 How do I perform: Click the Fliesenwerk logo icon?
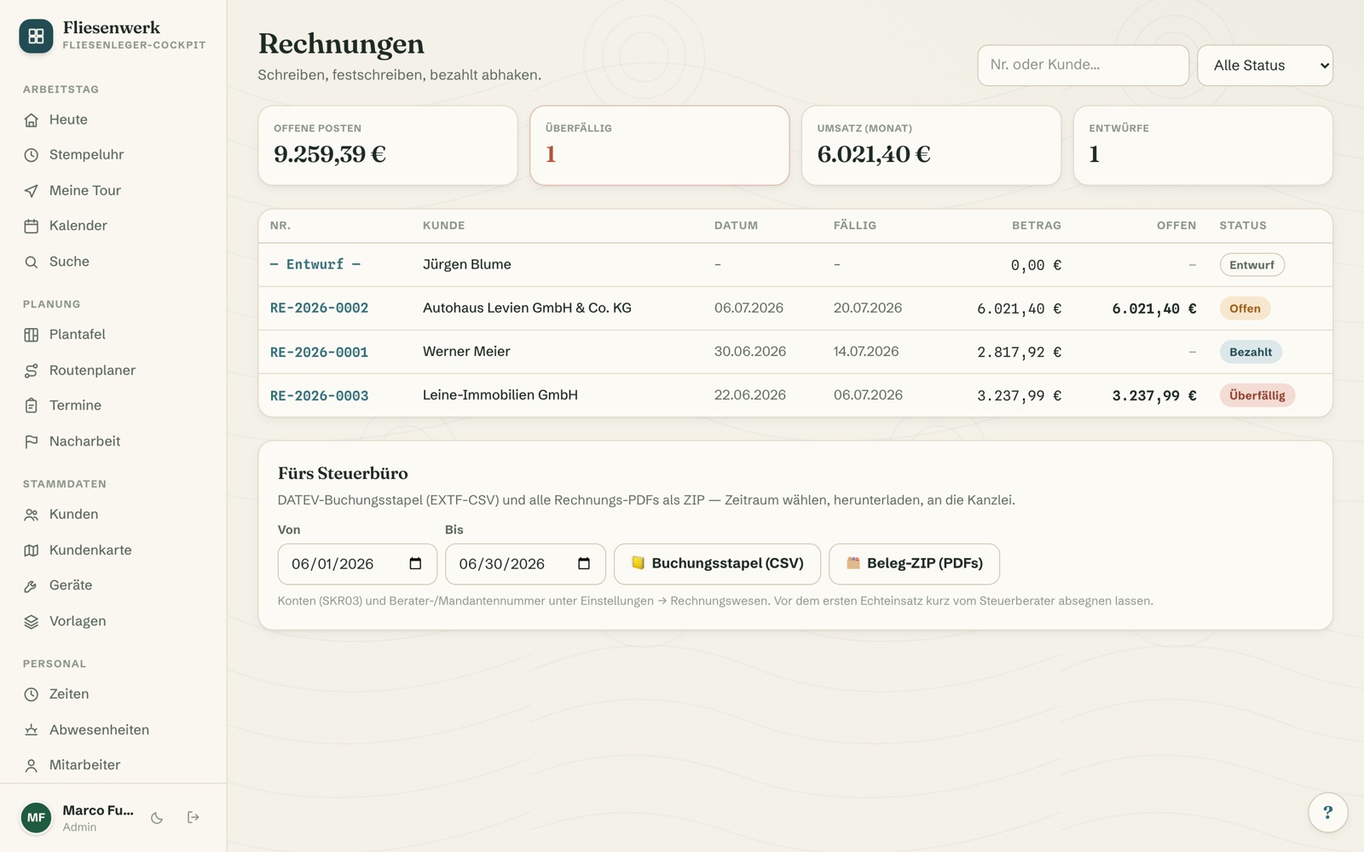(x=36, y=36)
